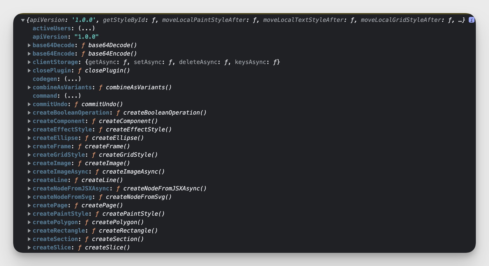This screenshot has width=489, height=266.
Task: Expand the clientStorage object
Action: pyautogui.click(x=29, y=62)
